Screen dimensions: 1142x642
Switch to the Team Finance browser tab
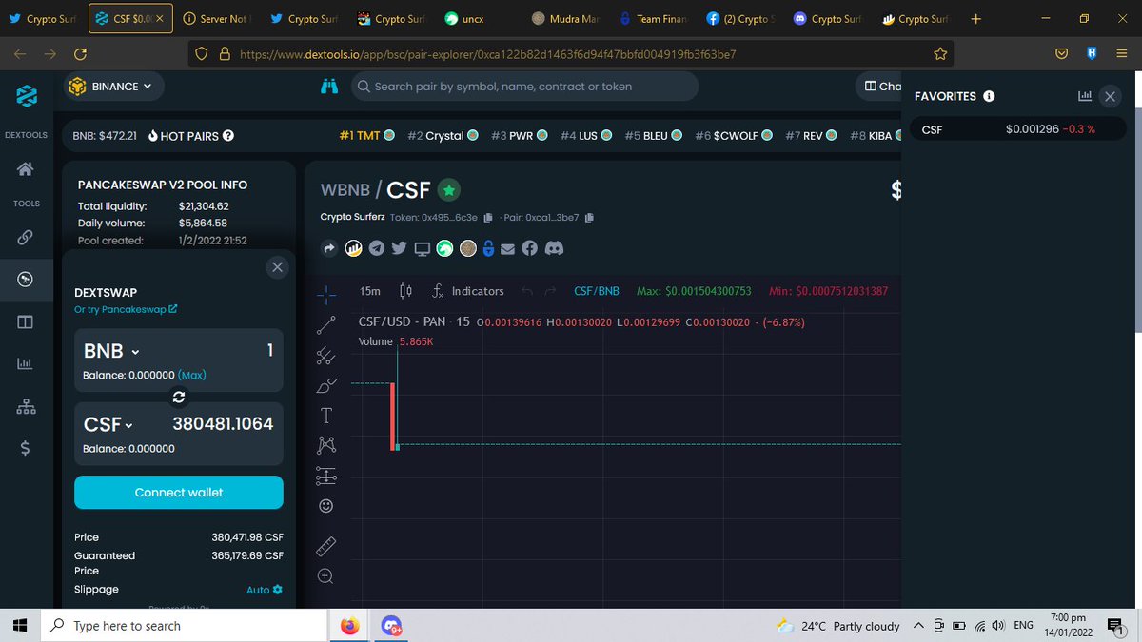[653, 18]
